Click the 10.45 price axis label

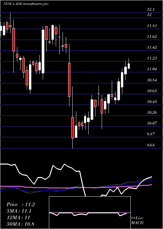[x=152, y=102]
